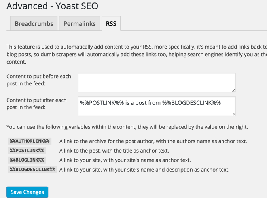The height and width of the screenshot is (198, 267).
Task: Click the empty before-post content text box
Action: click(x=156, y=83)
